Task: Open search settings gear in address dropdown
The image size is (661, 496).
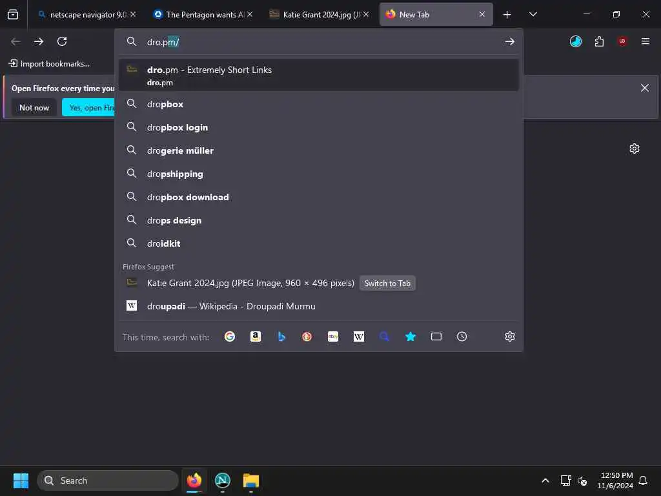Action: [x=510, y=336]
